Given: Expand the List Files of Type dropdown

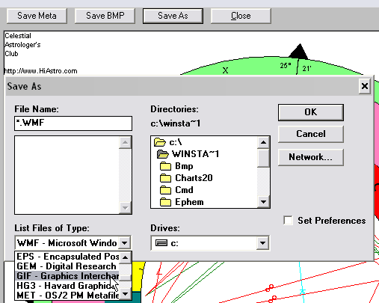Looking at the screenshot, I should point(125,242).
